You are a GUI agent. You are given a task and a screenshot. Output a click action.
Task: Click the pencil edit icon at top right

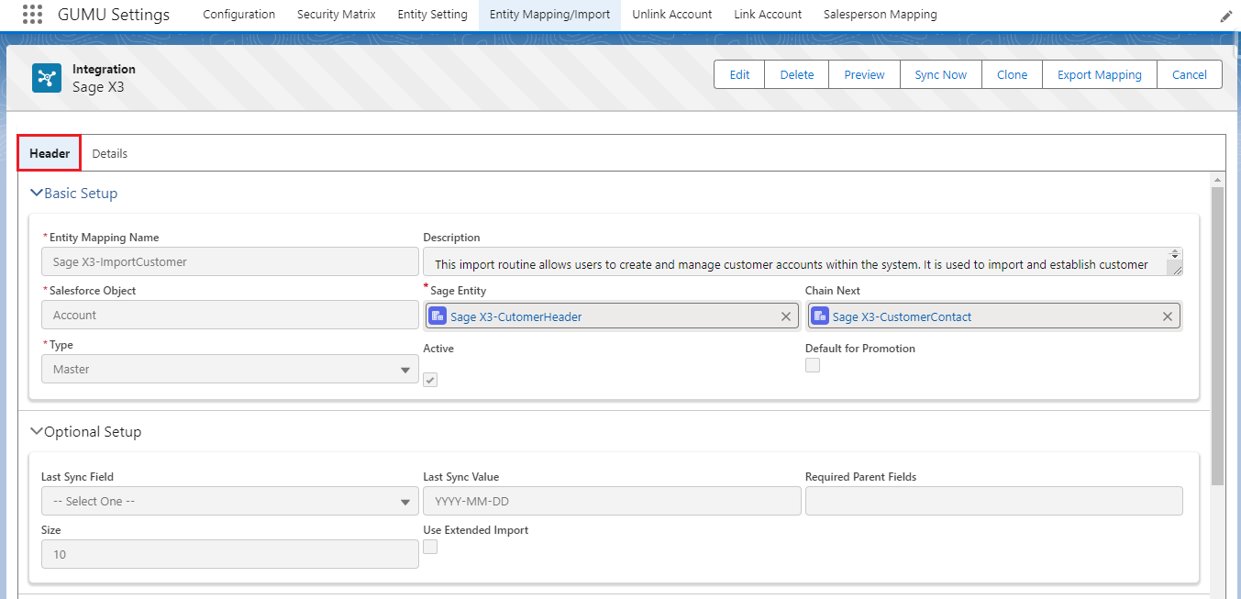(1225, 17)
